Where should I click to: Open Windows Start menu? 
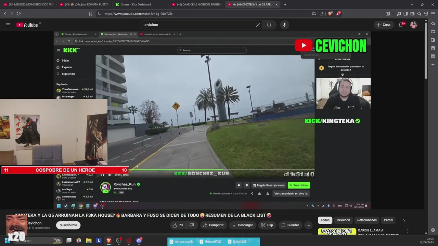tap(7, 241)
